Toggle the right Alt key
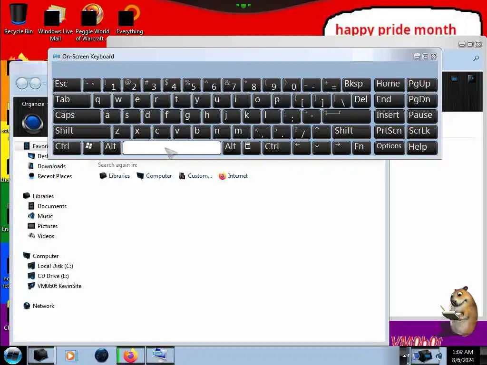The height and width of the screenshot is (365, 487). [x=232, y=147]
